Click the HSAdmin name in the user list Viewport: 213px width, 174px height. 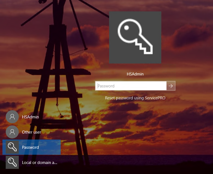(x=30, y=117)
